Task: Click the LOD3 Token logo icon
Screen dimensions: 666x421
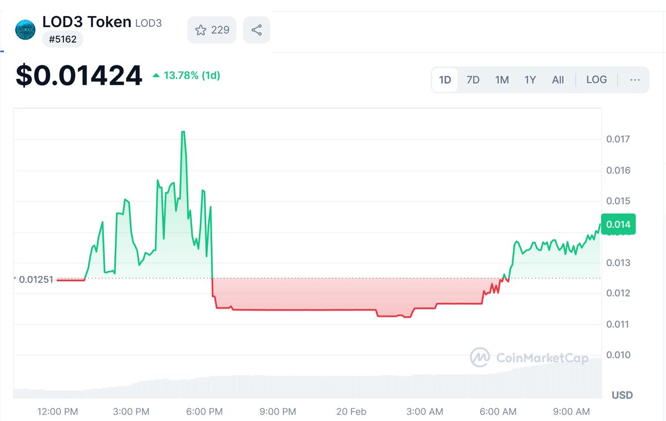Action: pyautogui.click(x=26, y=29)
